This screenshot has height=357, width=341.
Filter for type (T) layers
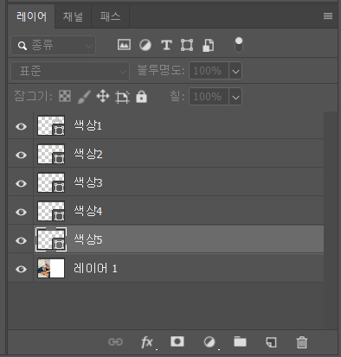pos(166,45)
